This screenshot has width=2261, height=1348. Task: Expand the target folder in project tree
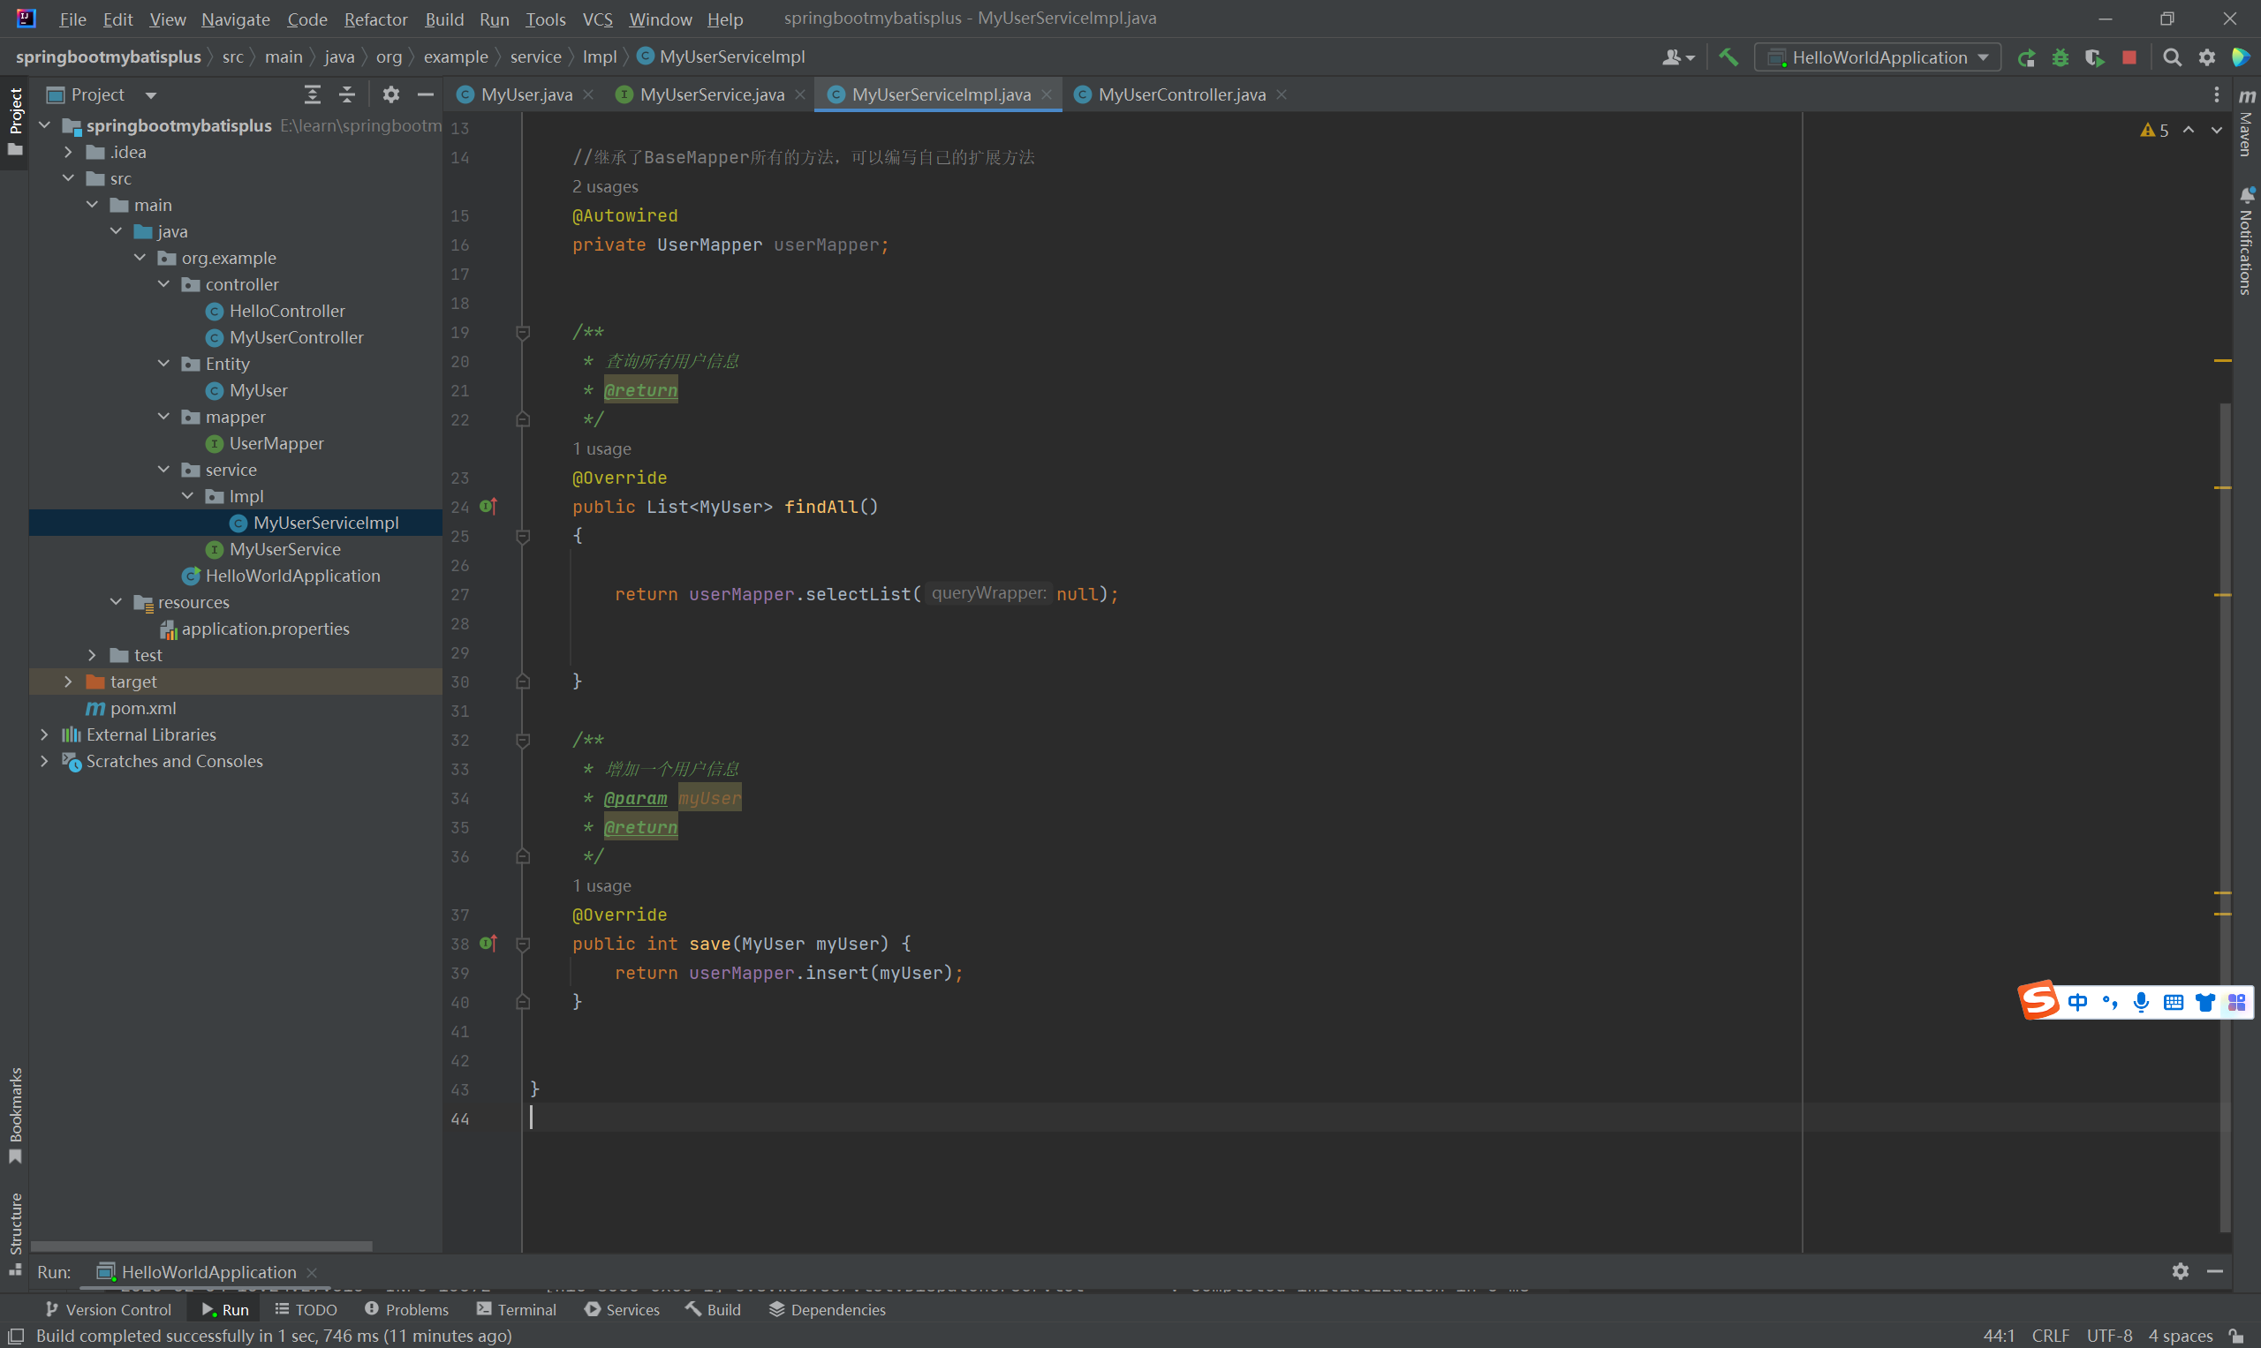tap(68, 682)
